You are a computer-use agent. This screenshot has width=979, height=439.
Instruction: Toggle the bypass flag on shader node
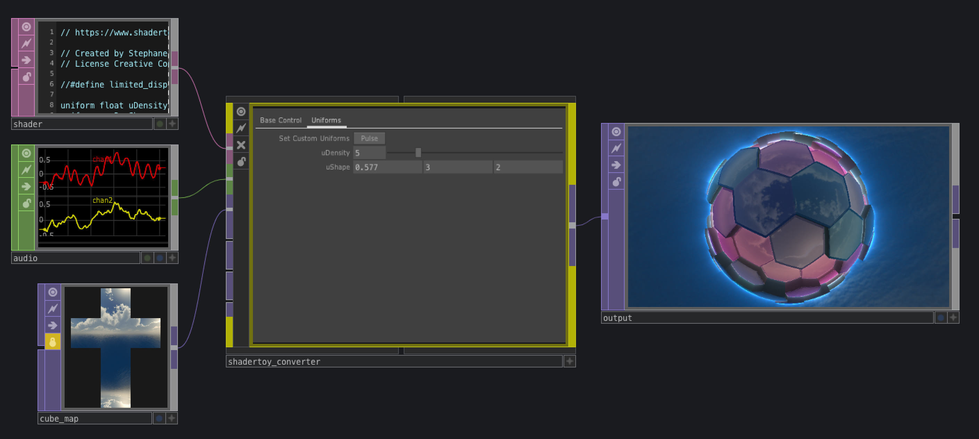click(26, 43)
